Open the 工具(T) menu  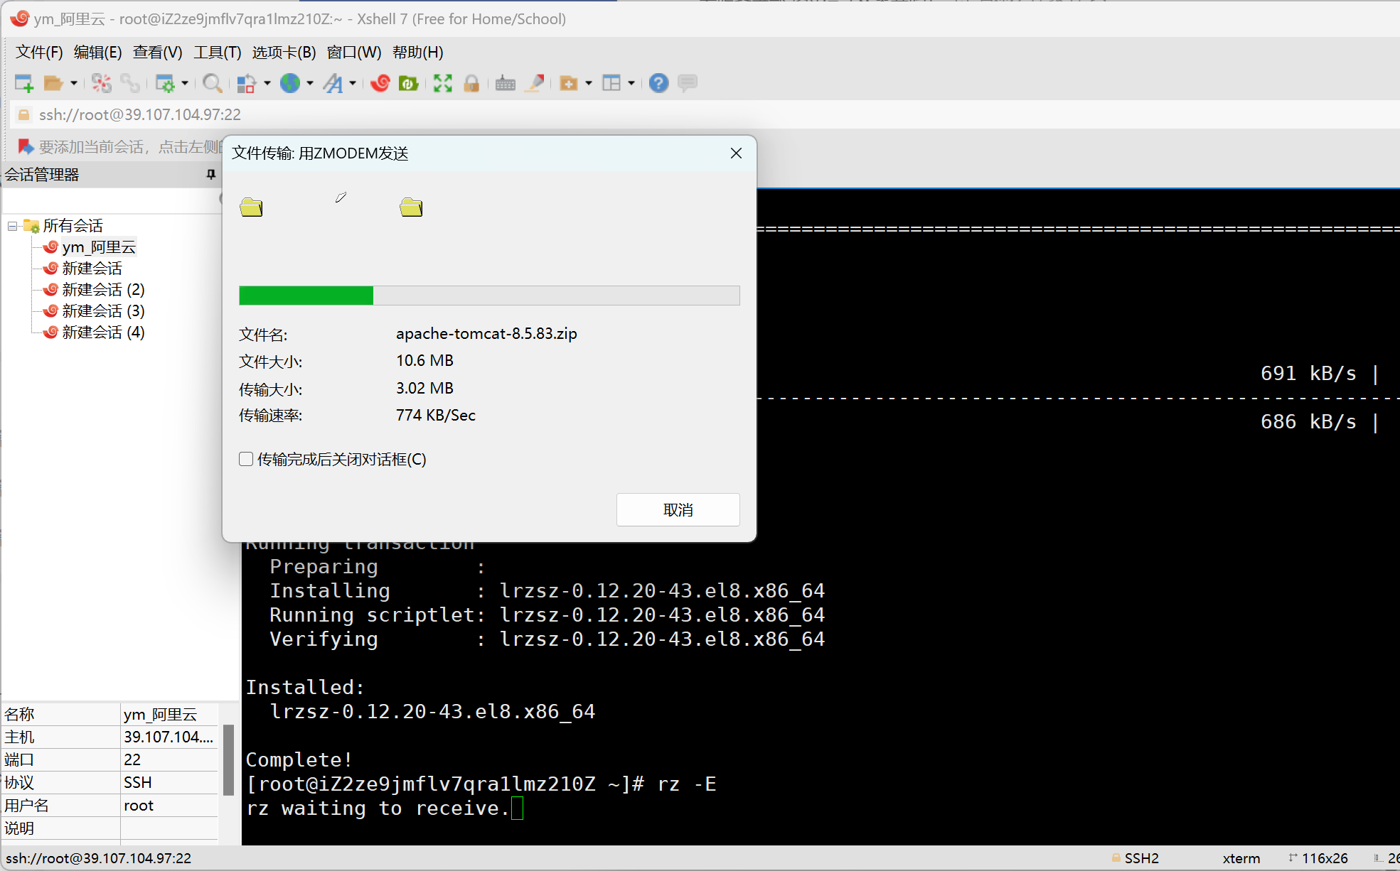click(x=217, y=52)
